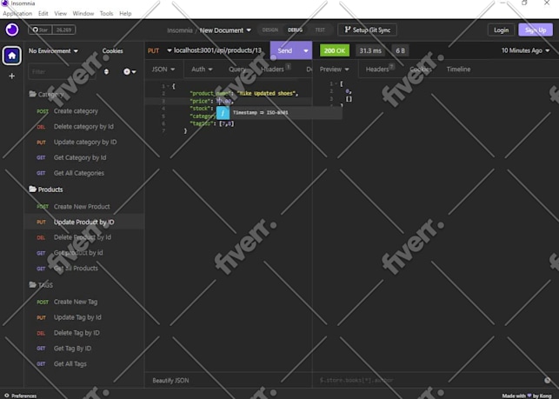
Task: Switch to response Cookies tab
Action: (421, 70)
